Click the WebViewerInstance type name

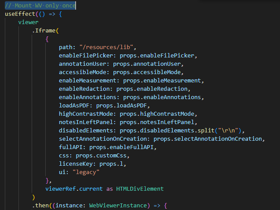(118, 206)
